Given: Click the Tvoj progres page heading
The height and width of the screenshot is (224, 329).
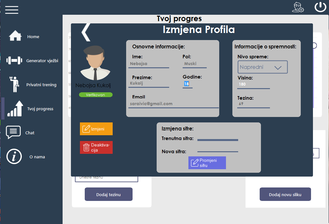Looking at the screenshot, I should [179, 19].
